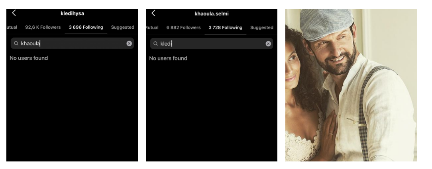The image size is (432, 169).
Task: Click the kledihysa username title
Action: [x=72, y=13]
